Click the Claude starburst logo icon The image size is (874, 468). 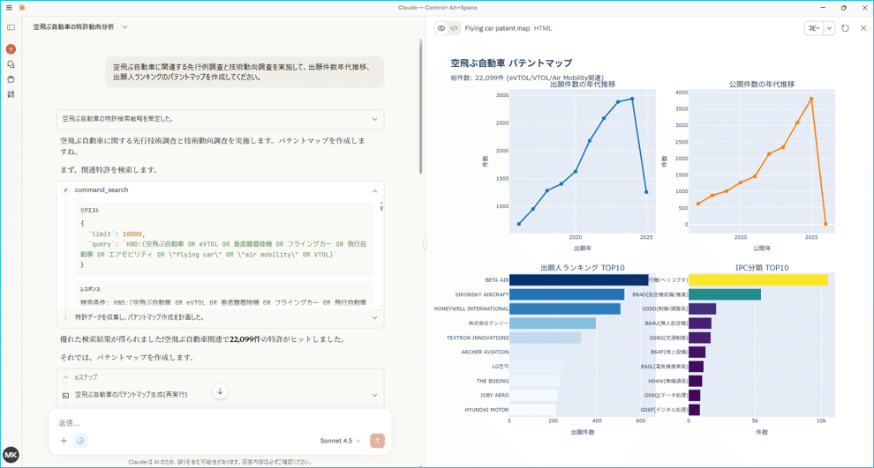point(22,8)
